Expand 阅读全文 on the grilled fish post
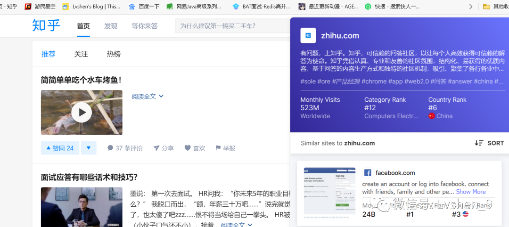The height and width of the screenshot is (227, 509). [x=148, y=97]
